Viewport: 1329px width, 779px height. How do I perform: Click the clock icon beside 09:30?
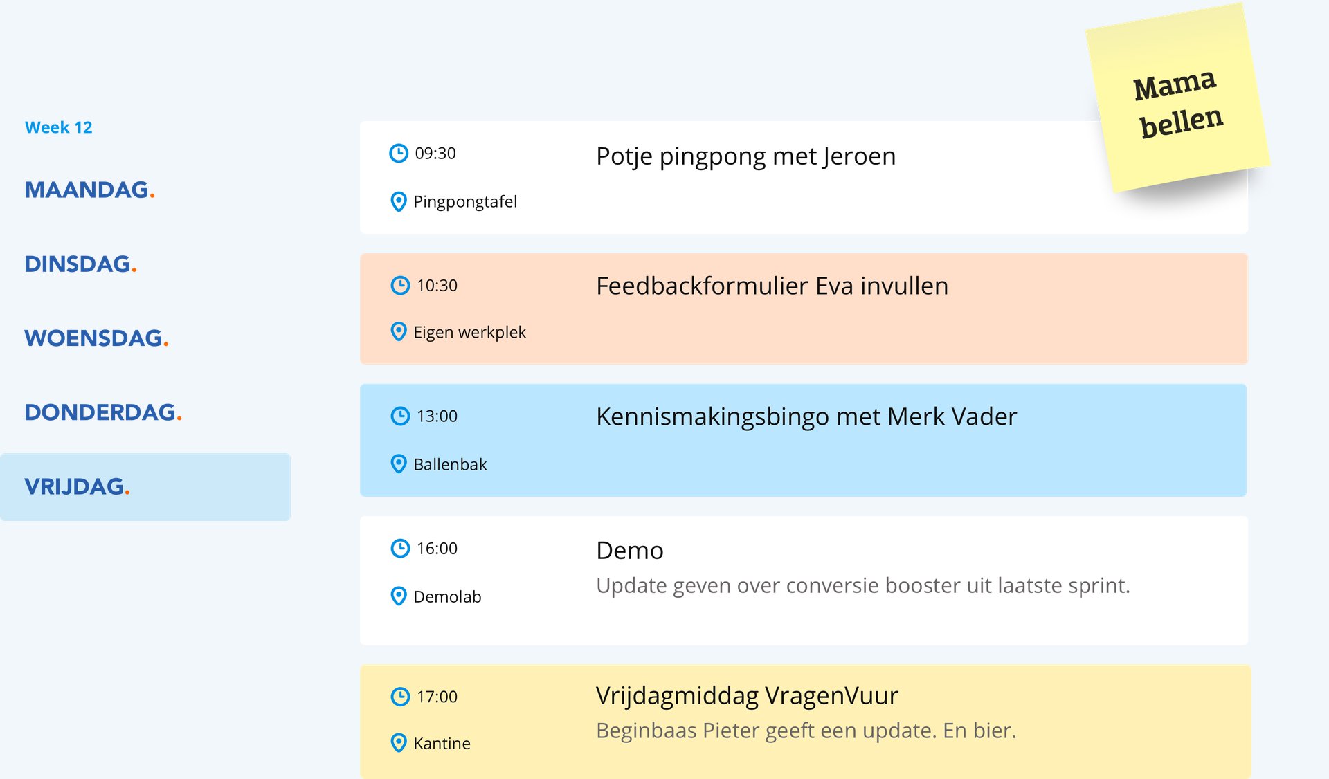pyautogui.click(x=399, y=153)
